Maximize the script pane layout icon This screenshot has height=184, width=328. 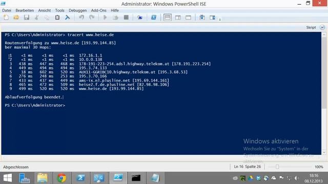pos(188,17)
